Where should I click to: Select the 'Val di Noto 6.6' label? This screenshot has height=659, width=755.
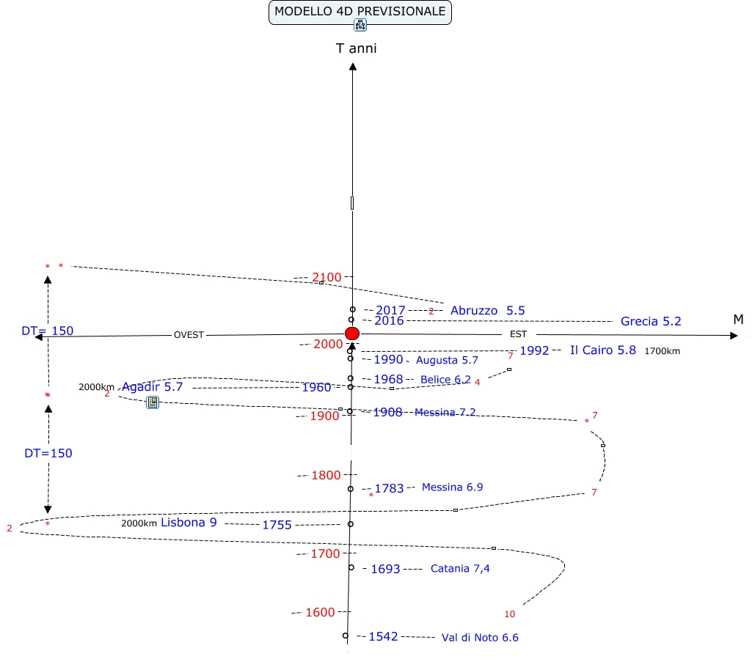pyautogui.click(x=480, y=637)
